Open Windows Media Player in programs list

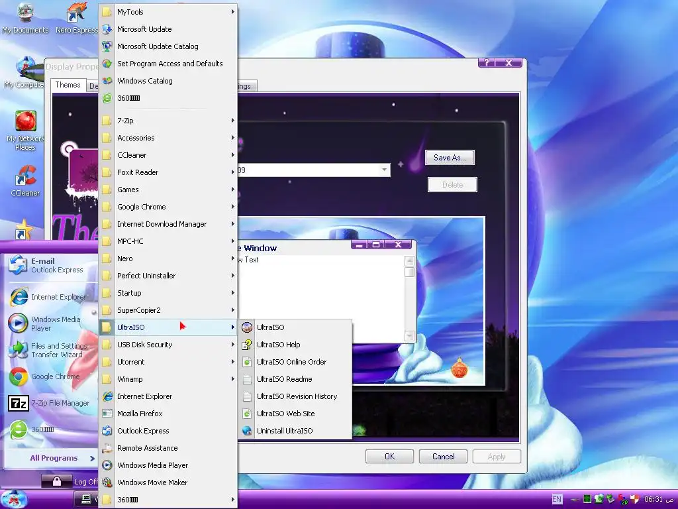(168, 465)
